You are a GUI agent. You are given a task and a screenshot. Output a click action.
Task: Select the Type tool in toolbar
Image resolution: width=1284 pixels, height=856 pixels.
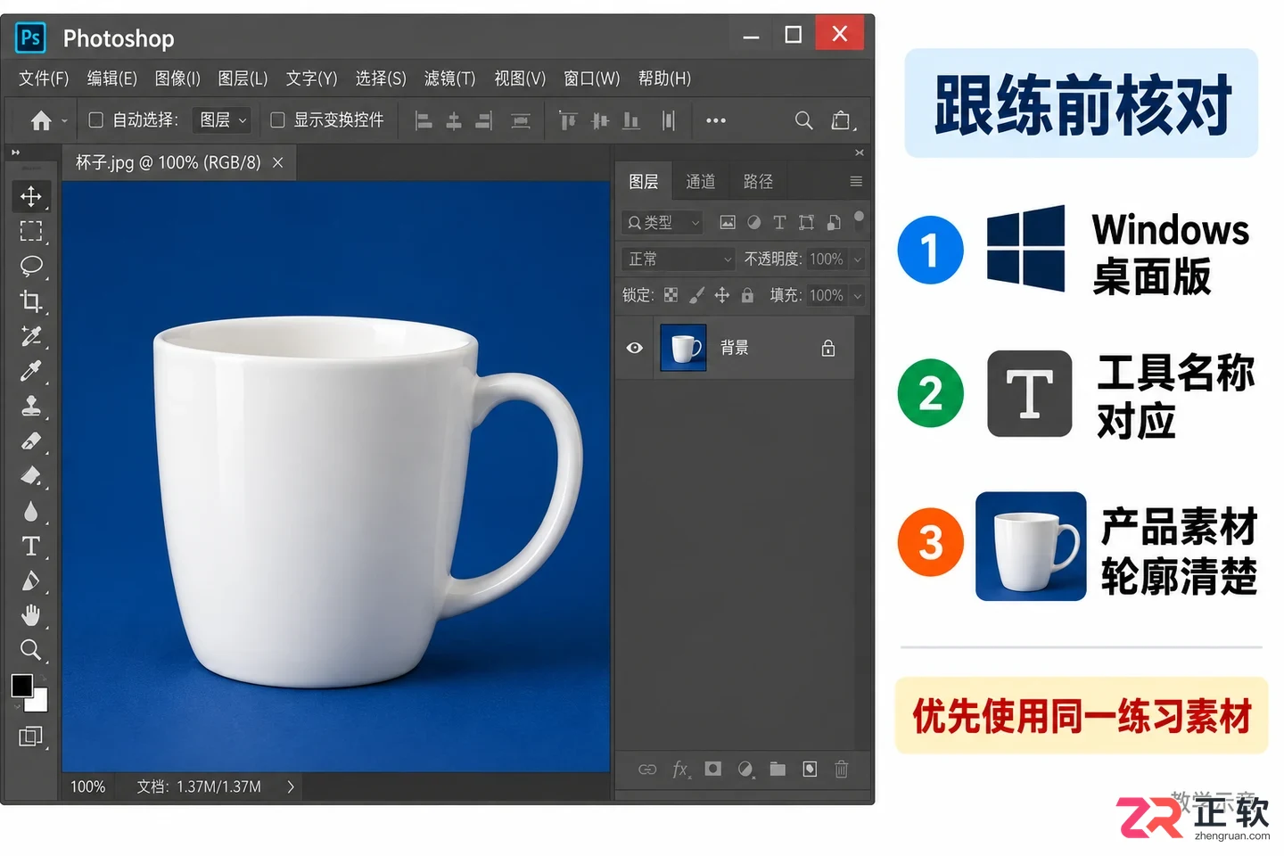(x=31, y=546)
